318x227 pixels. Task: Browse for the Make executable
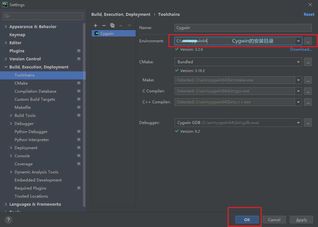click(x=308, y=80)
